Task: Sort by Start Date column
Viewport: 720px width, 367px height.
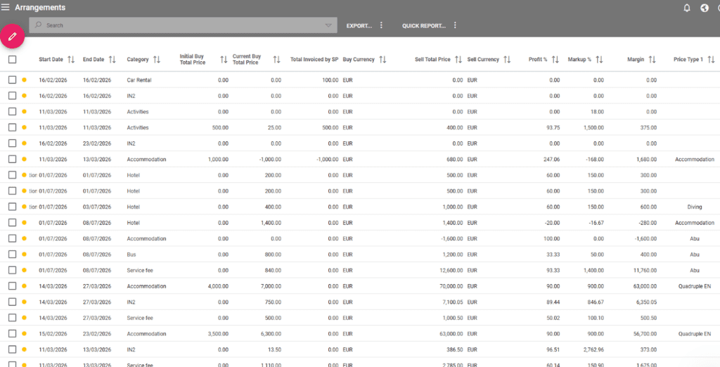Action: 71,59
